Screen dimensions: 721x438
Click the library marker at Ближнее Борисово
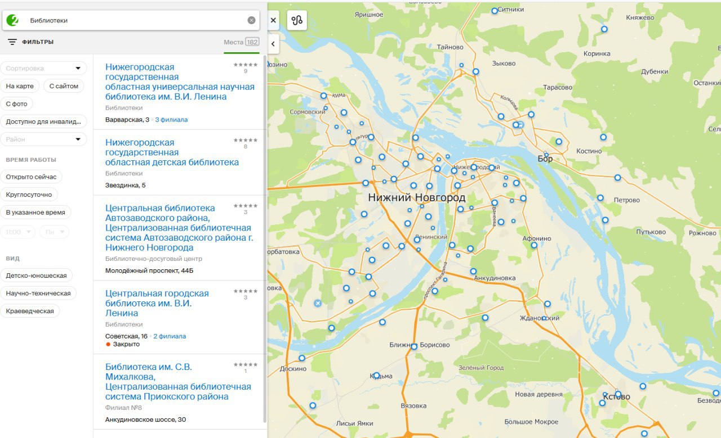tap(414, 346)
